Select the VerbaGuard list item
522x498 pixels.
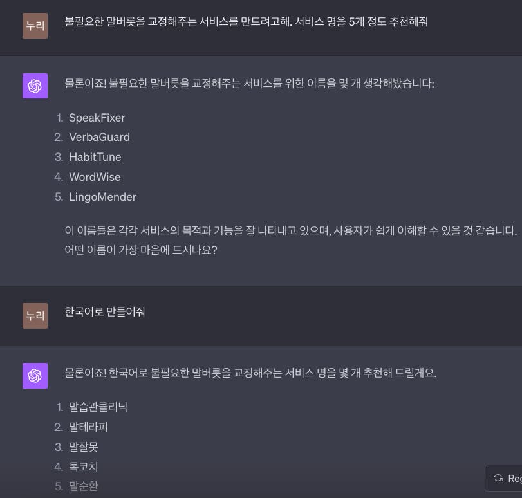click(99, 137)
